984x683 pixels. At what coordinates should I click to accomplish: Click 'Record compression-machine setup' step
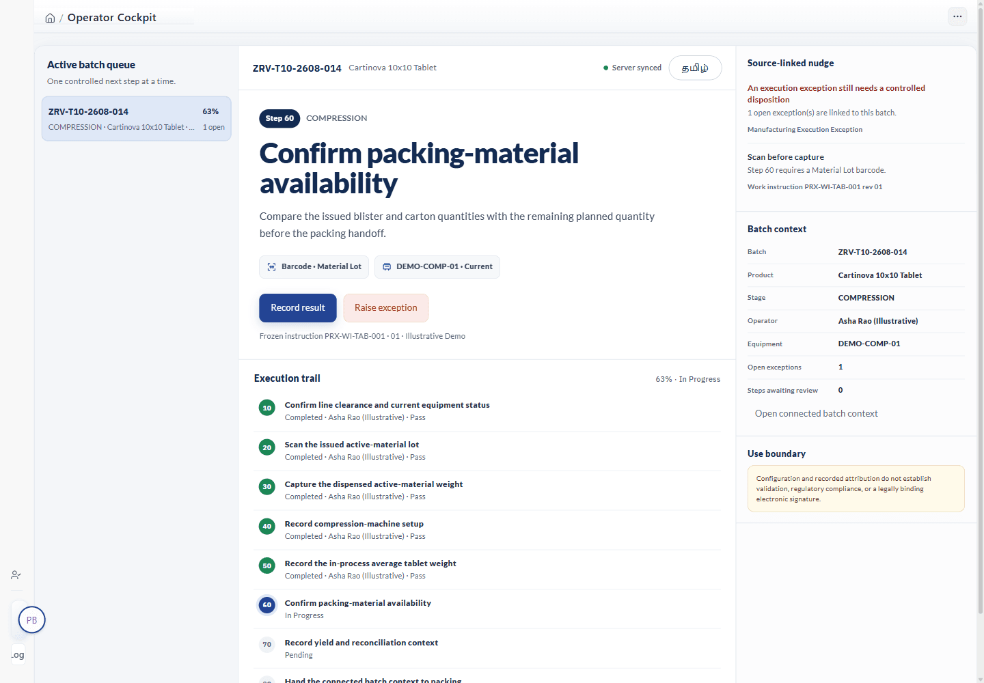click(x=354, y=524)
